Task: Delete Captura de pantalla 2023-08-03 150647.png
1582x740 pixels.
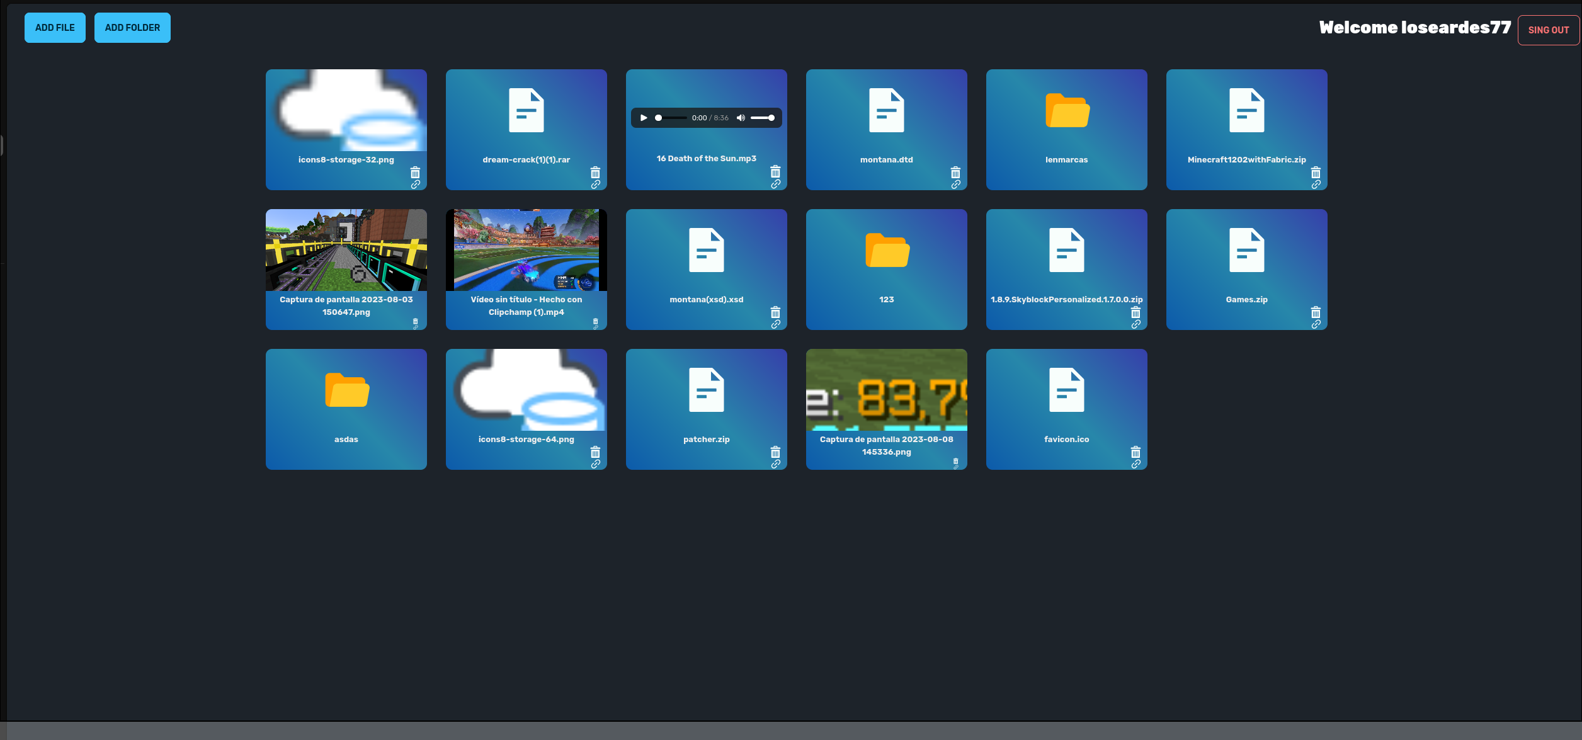Action: [x=415, y=321]
